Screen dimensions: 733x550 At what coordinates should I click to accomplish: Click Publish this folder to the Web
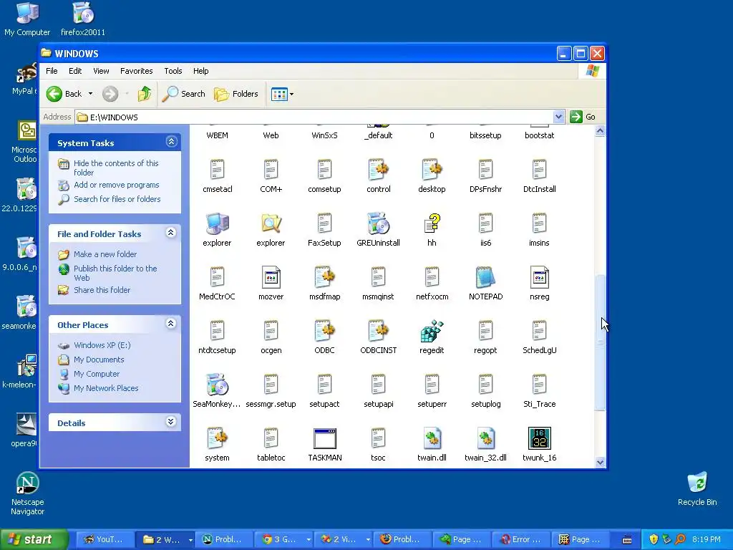tap(115, 273)
